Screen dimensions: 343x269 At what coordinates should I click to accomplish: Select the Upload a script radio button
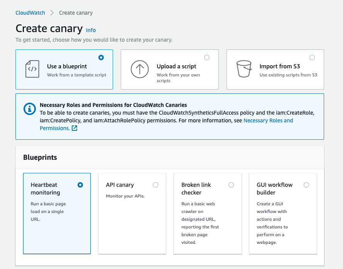coord(207,58)
